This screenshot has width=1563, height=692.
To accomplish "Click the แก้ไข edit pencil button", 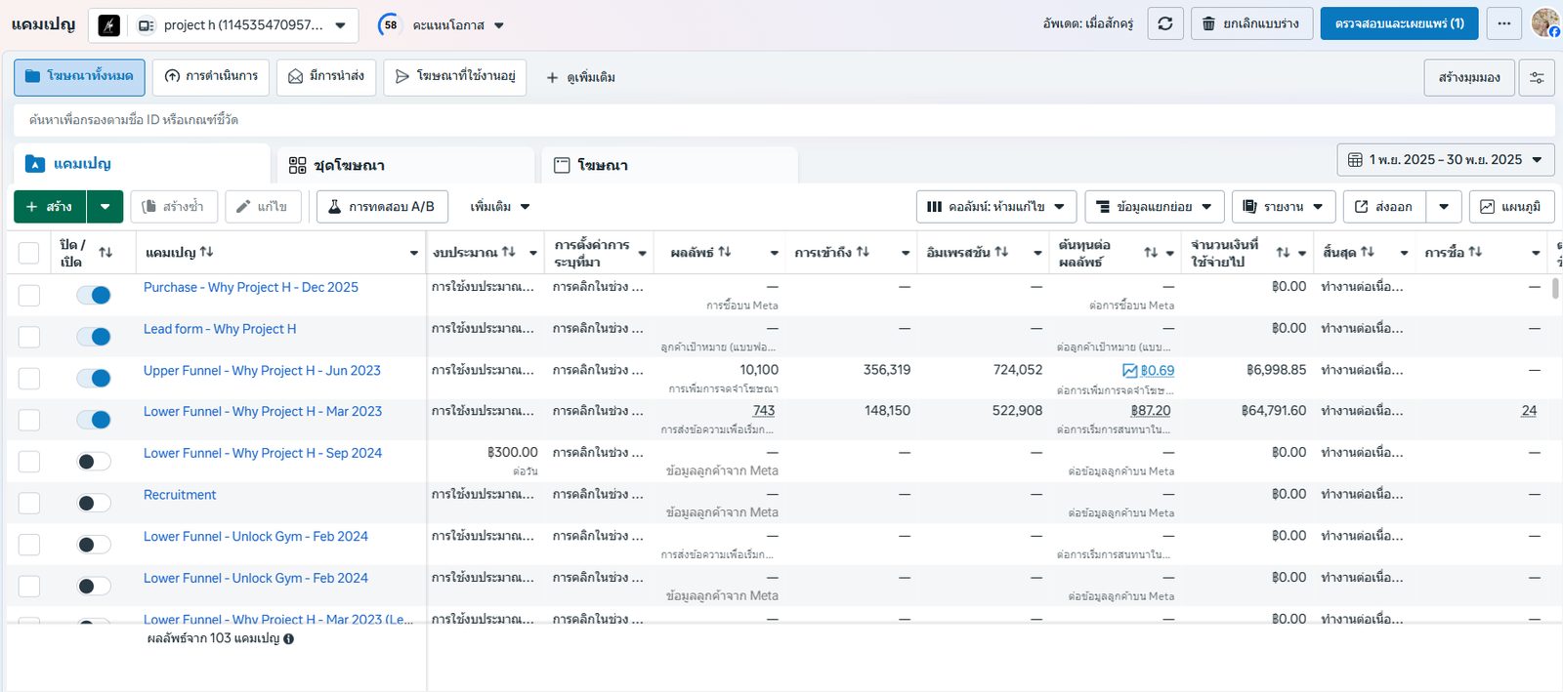I will (263, 207).
